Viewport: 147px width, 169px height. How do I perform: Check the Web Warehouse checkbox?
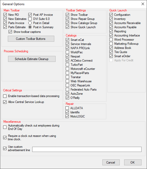point(67,81)
